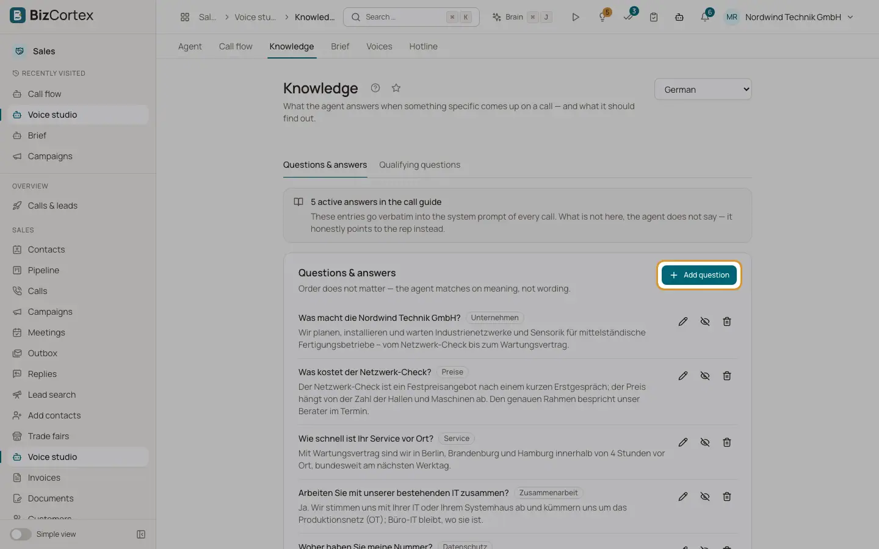
Task: Star the Knowledge page as favorite
Action: (x=396, y=88)
